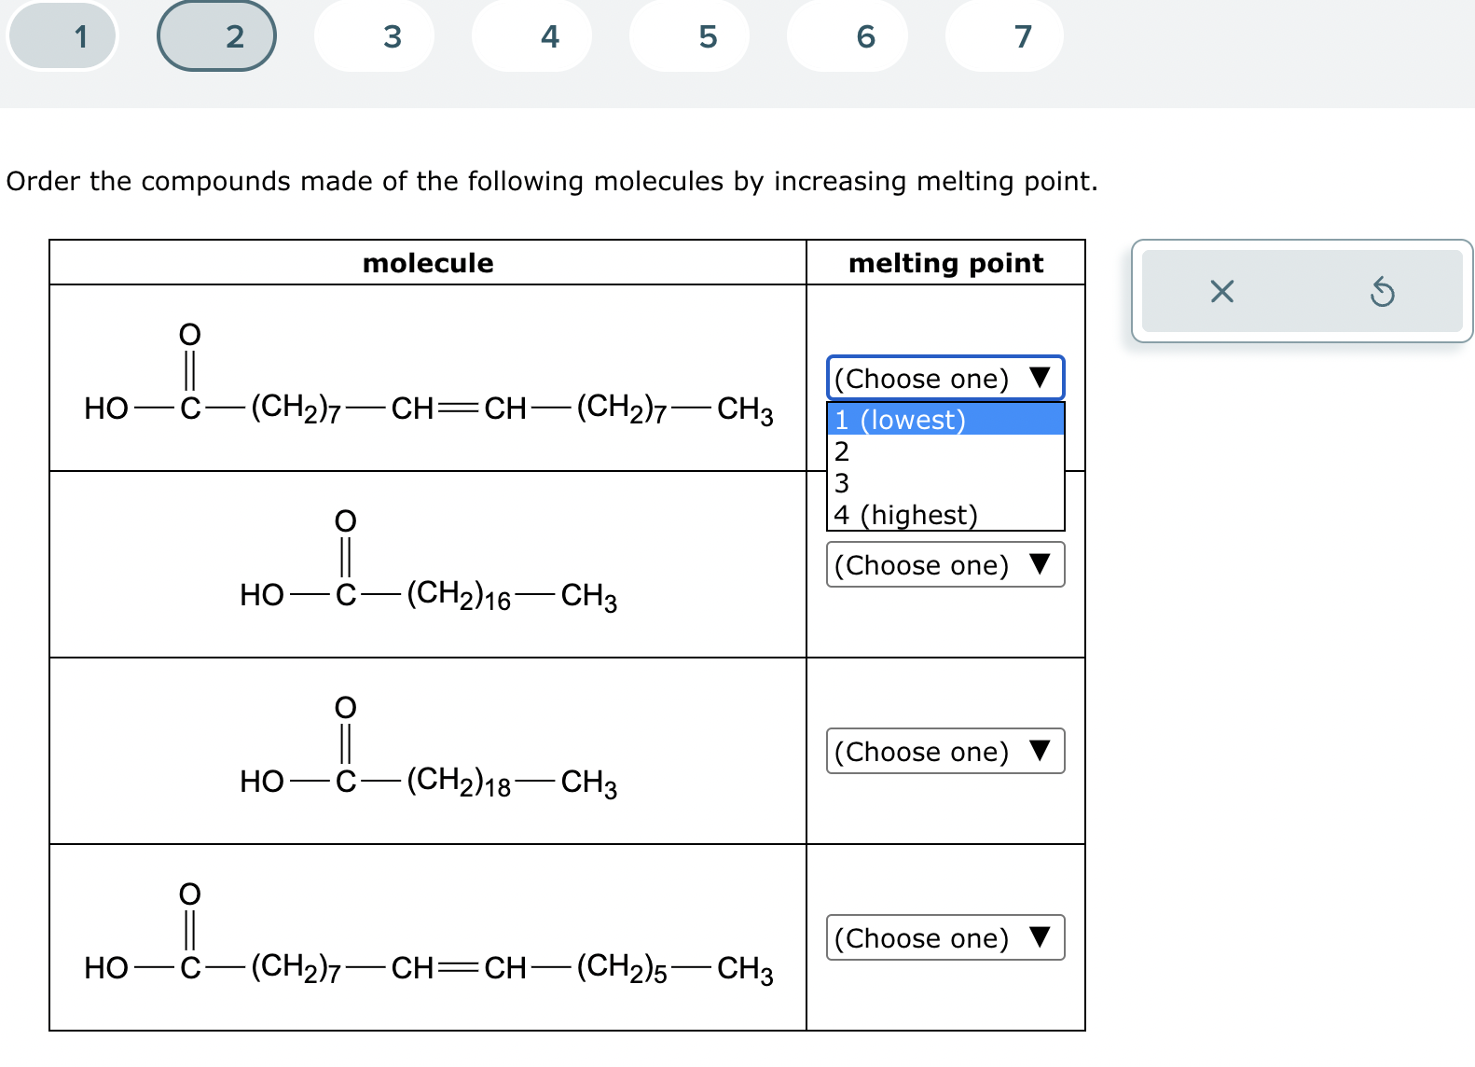The height and width of the screenshot is (1067, 1475).
Task: Go to question 6 in the navigation bar
Action: click(x=865, y=35)
